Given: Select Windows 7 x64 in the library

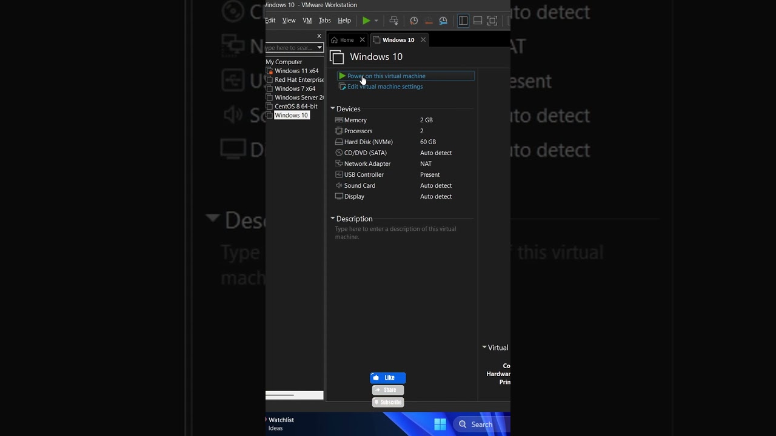Looking at the screenshot, I should click(295, 88).
